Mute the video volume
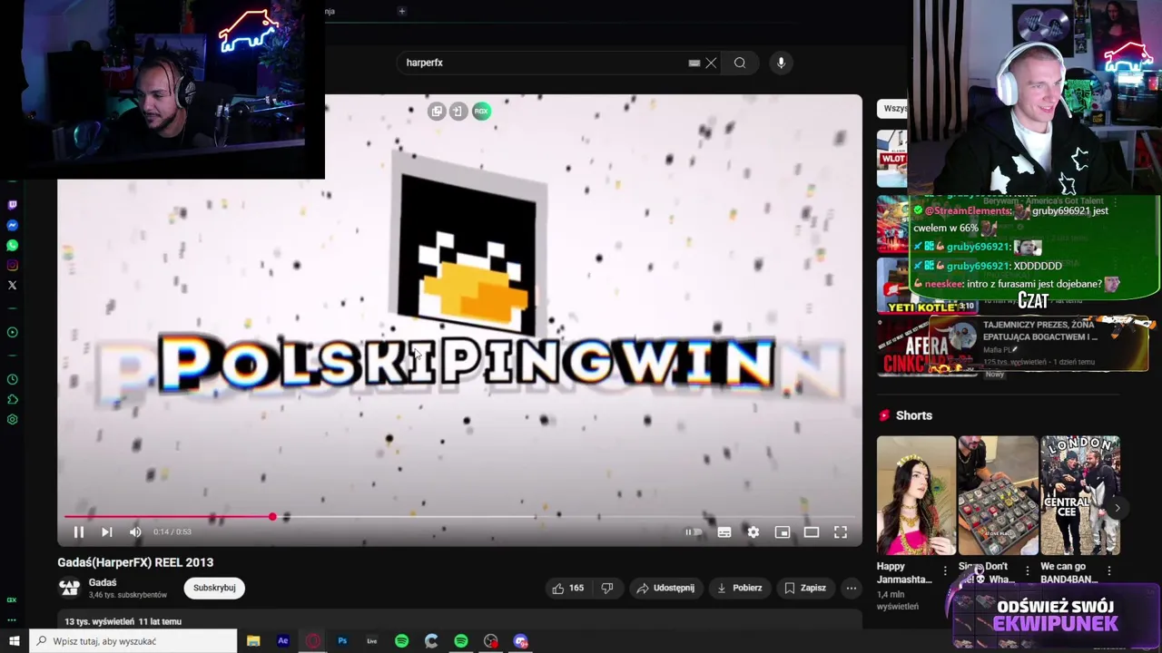This screenshot has width=1162, height=653. coord(135,532)
